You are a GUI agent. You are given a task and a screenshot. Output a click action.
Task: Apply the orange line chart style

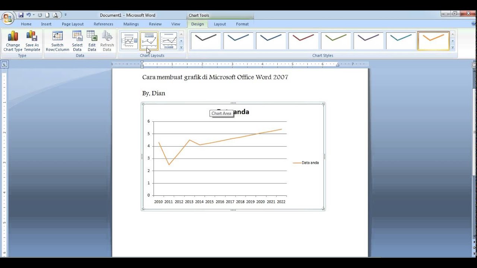click(433, 41)
